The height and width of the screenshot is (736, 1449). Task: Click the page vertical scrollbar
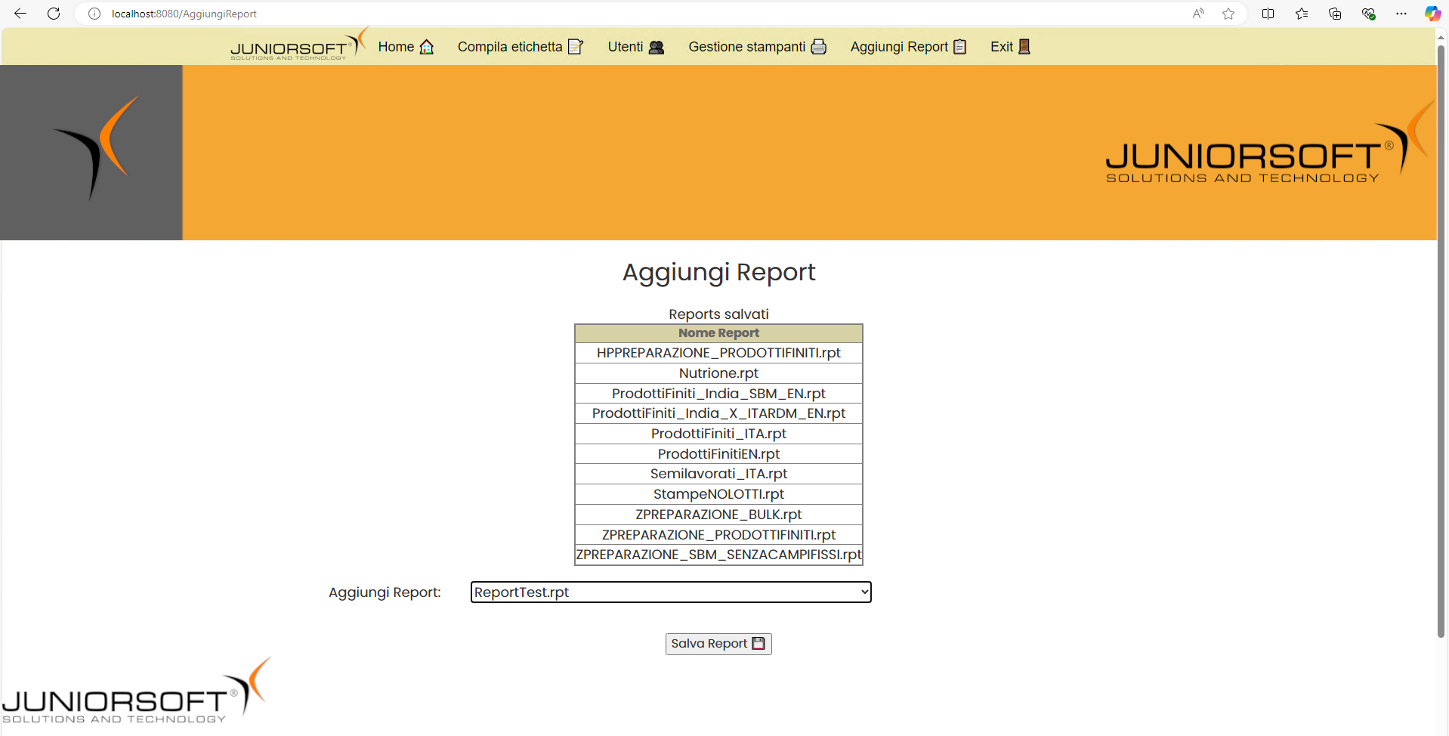pyautogui.click(x=1441, y=340)
